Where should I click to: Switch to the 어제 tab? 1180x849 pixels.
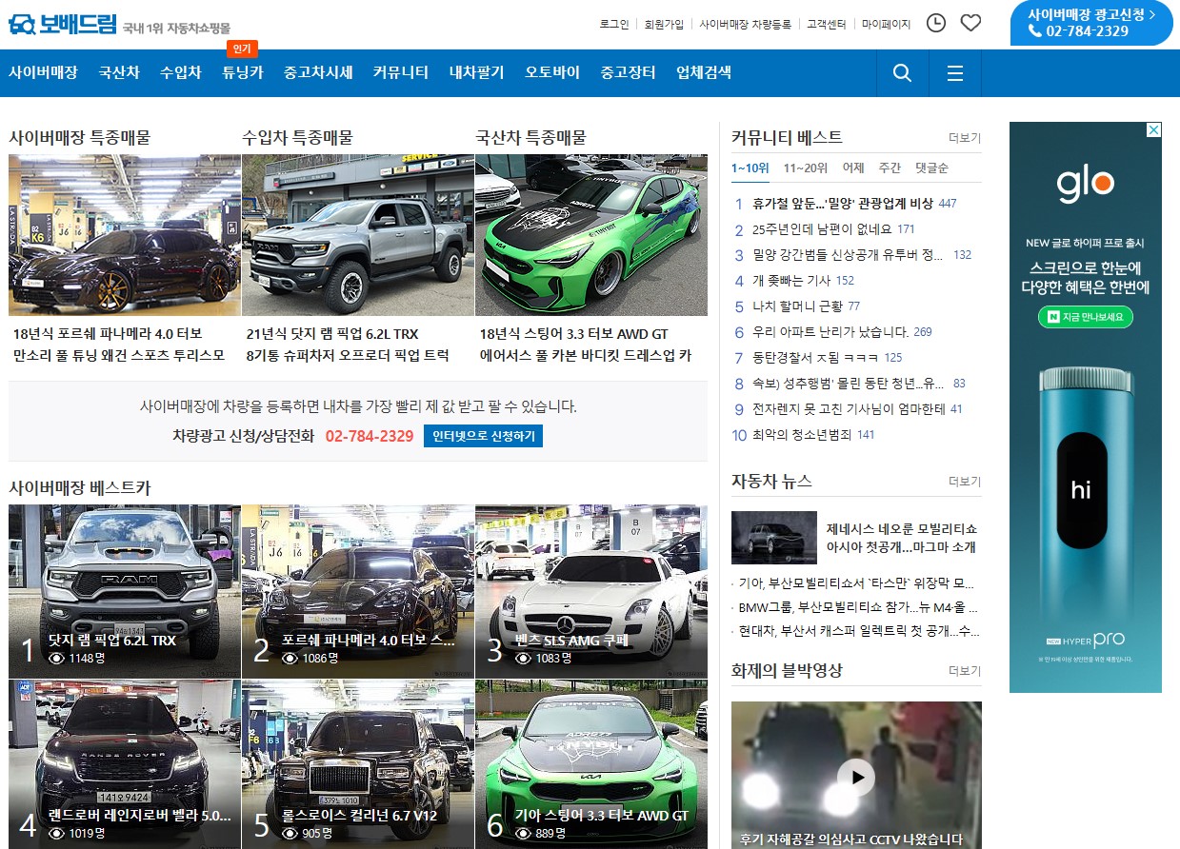click(x=853, y=168)
